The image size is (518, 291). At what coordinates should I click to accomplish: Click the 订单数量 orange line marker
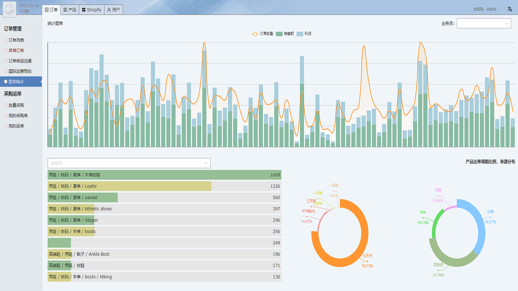click(x=255, y=34)
